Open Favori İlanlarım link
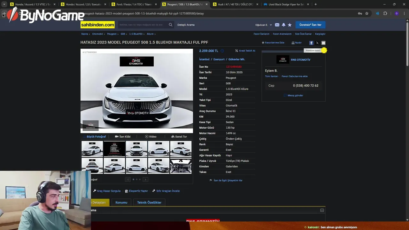Screen dimensions: 409x230 [261, 34]
